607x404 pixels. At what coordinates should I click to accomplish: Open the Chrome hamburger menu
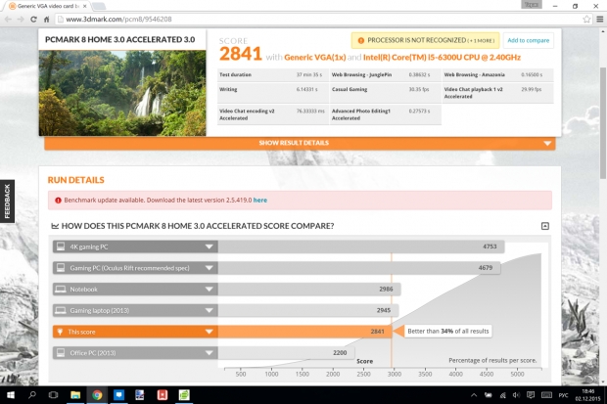(x=600, y=19)
